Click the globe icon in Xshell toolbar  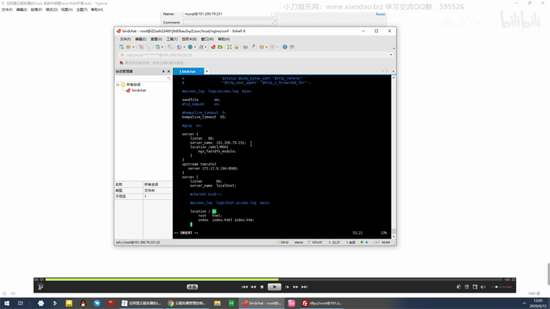click(190, 47)
